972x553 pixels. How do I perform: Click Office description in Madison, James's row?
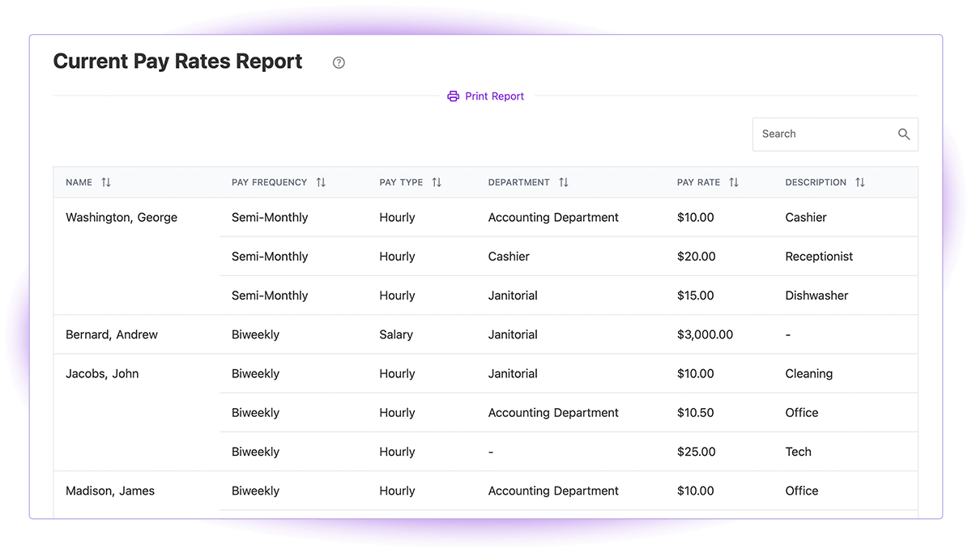pos(802,491)
